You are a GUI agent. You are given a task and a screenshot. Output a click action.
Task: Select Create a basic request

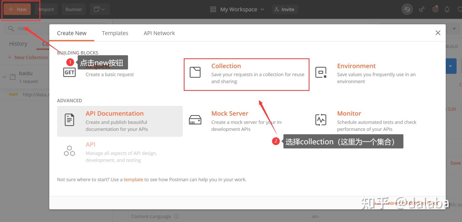pyautogui.click(x=110, y=74)
